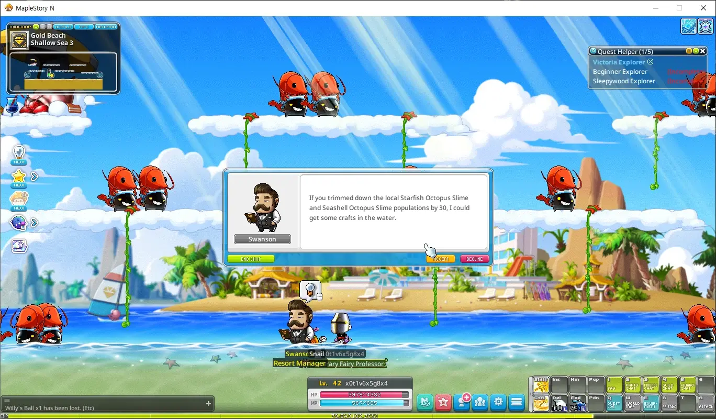Open the main menu hamburger button
Viewport: 716px width, 419px height.
517,402
